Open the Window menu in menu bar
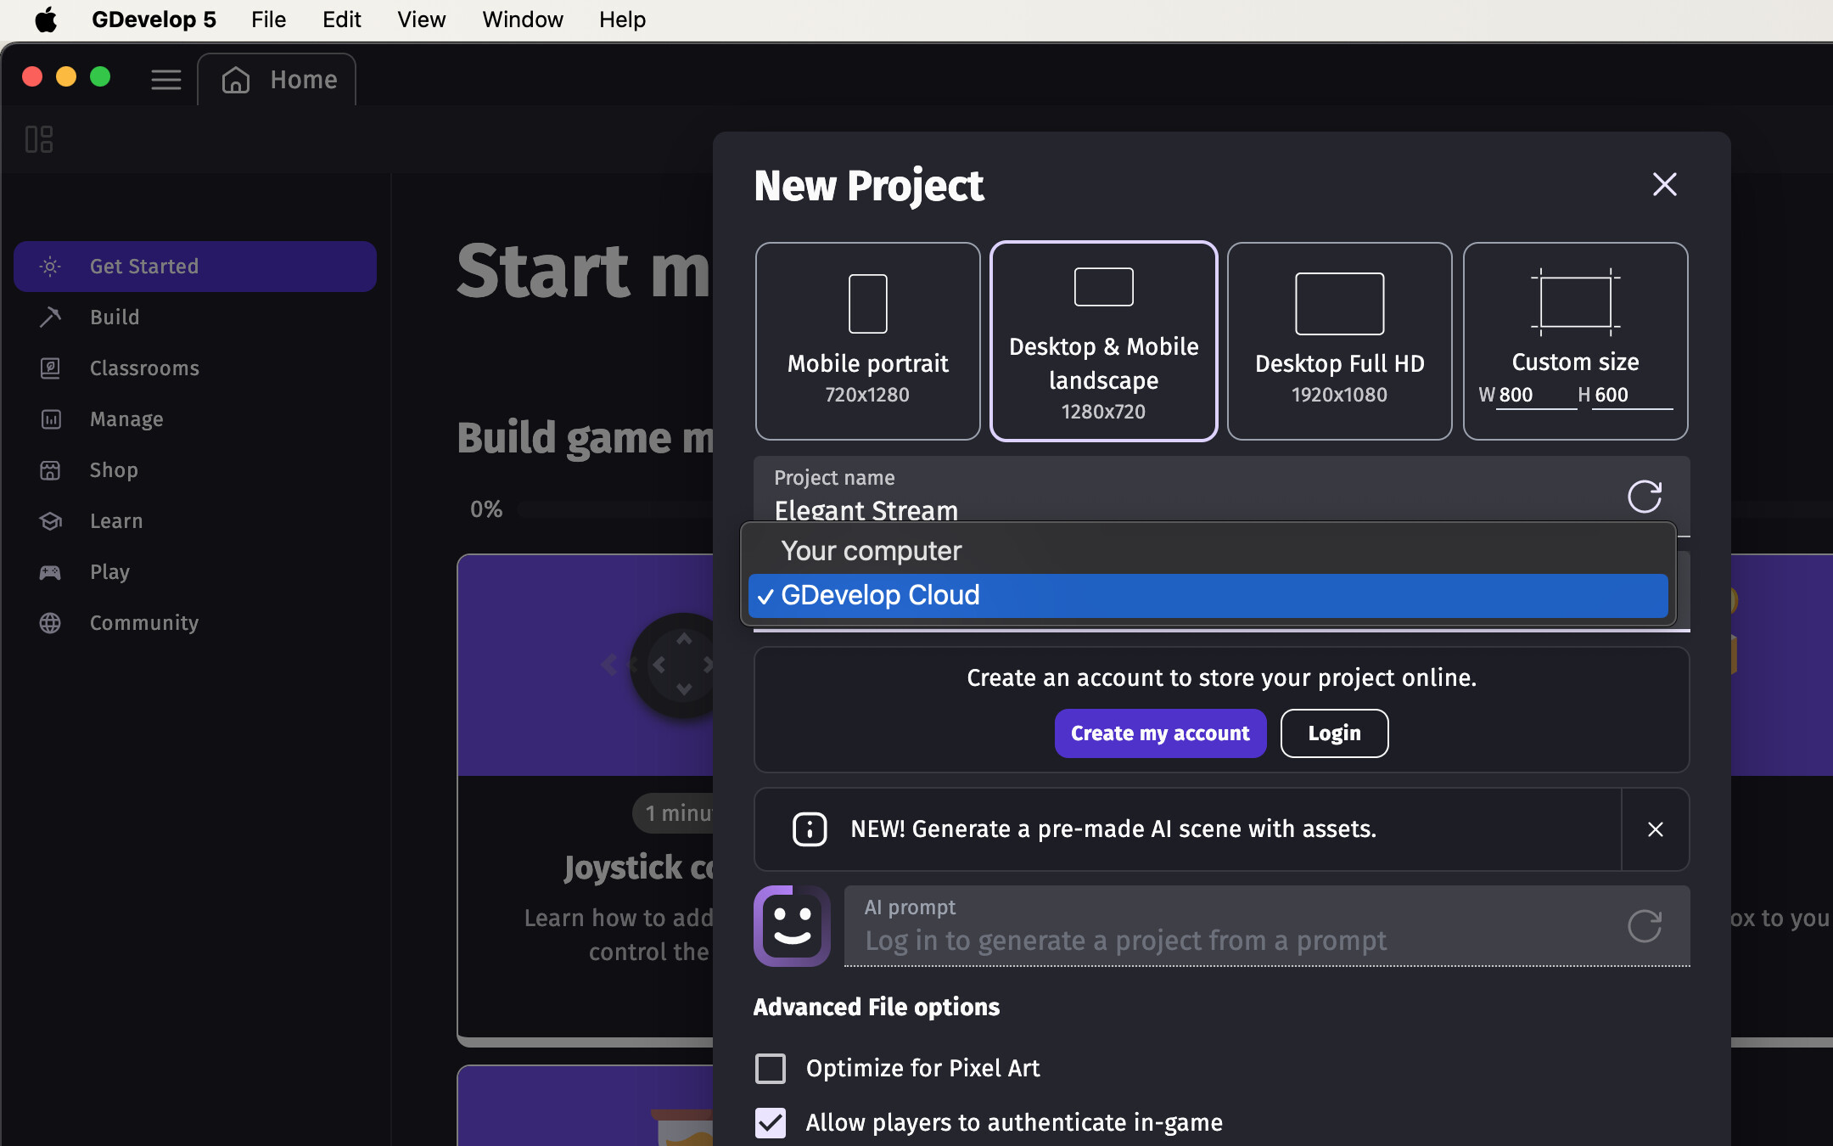 click(522, 20)
